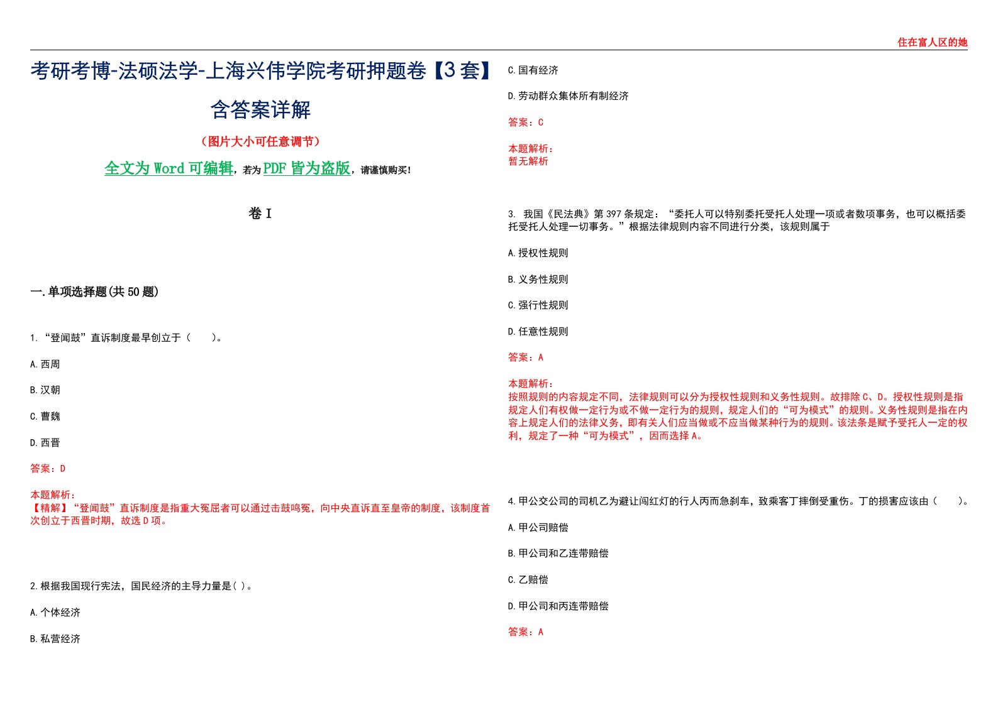998x705 pixels.
Task: Click question 3 text about《民法典》第397条
Action: (738, 221)
